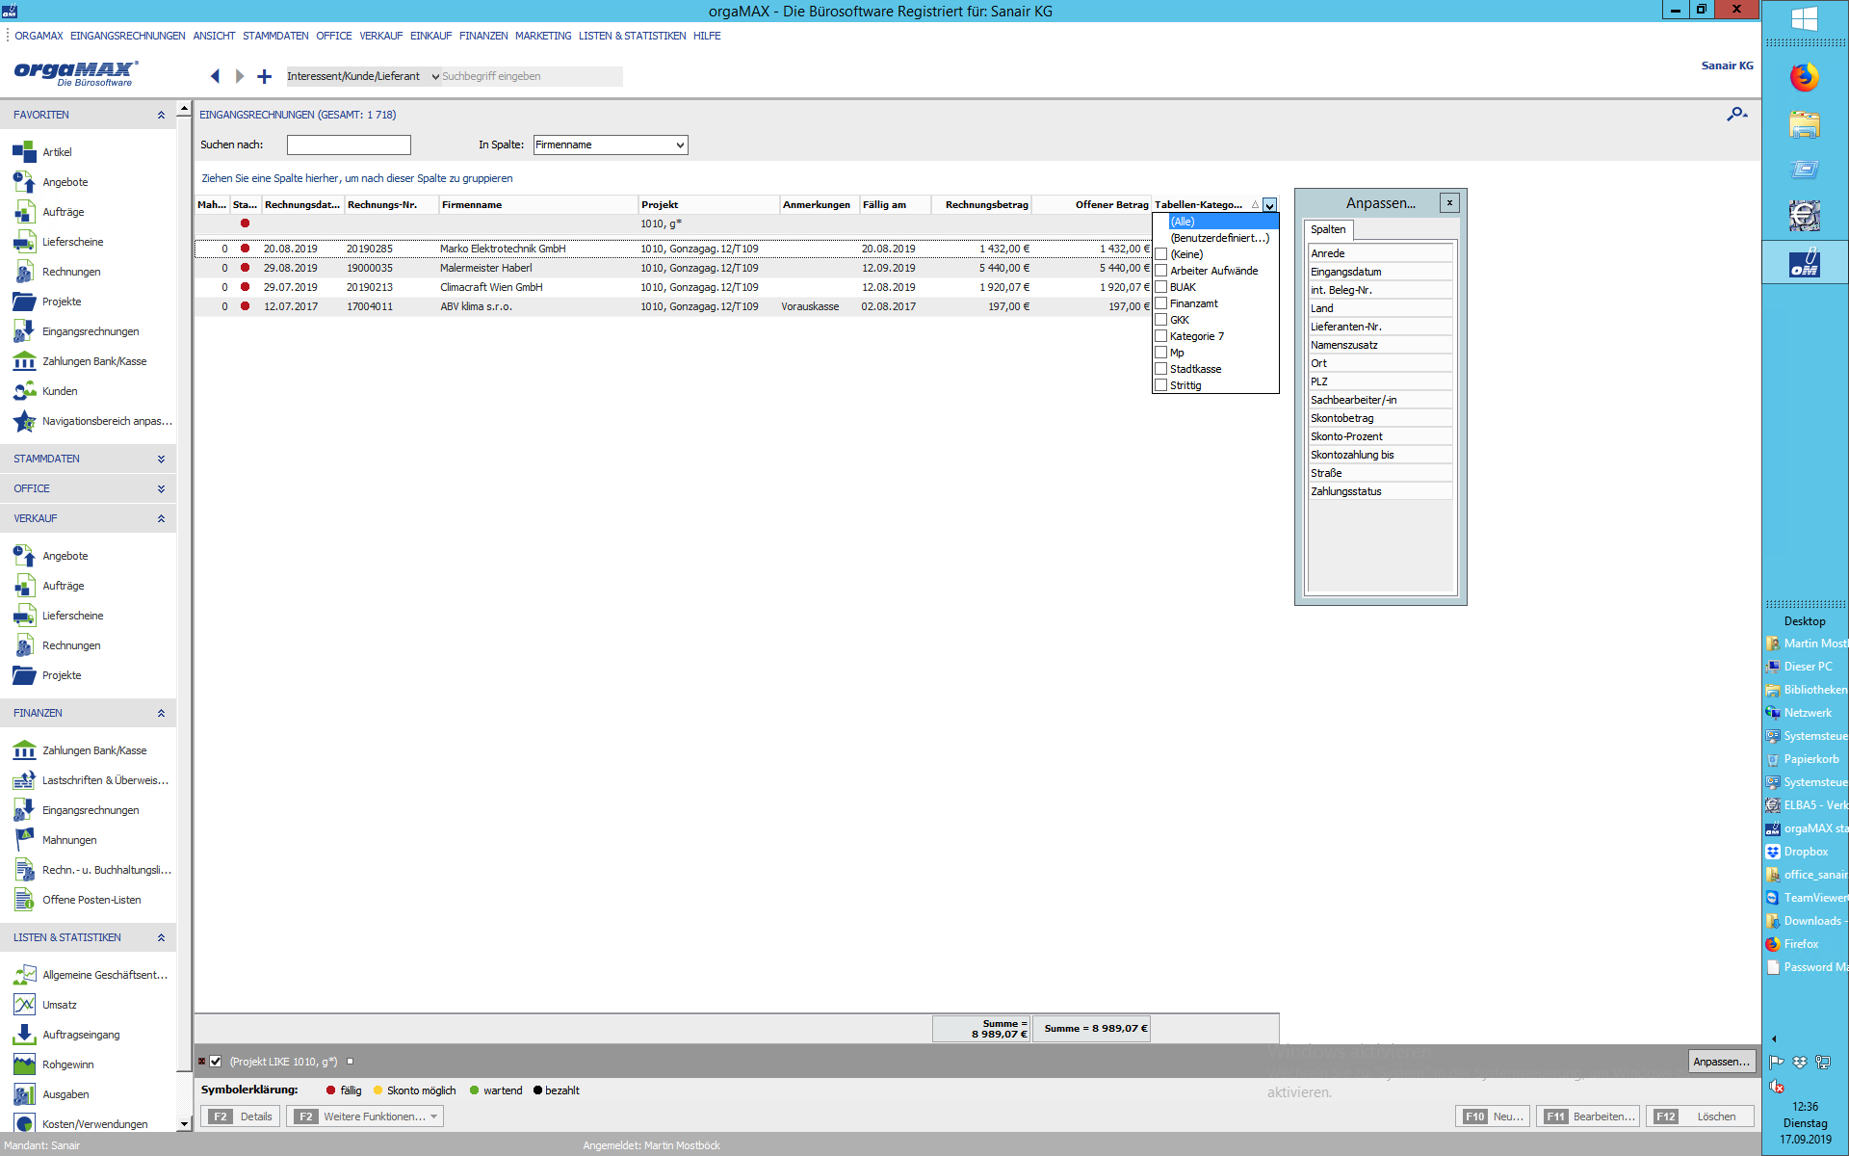
Task: Check the Strittig category checkbox
Action: (x=1161, y=385)
